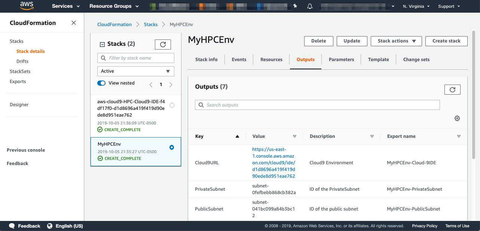480x231 pixels.
Task: Open the Events tab
Action: pyautogui.click(x=239, y=60)
